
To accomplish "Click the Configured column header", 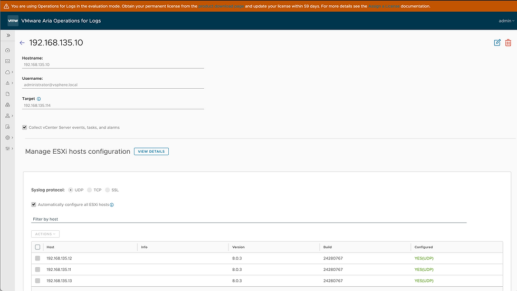I will [424, 247].
